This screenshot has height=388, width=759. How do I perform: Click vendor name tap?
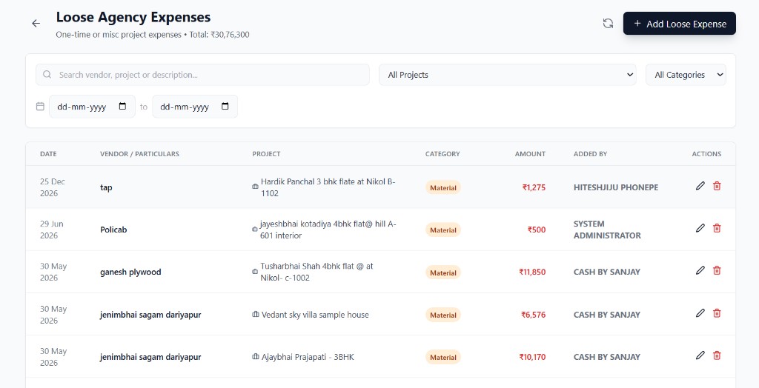pos(106,188)
